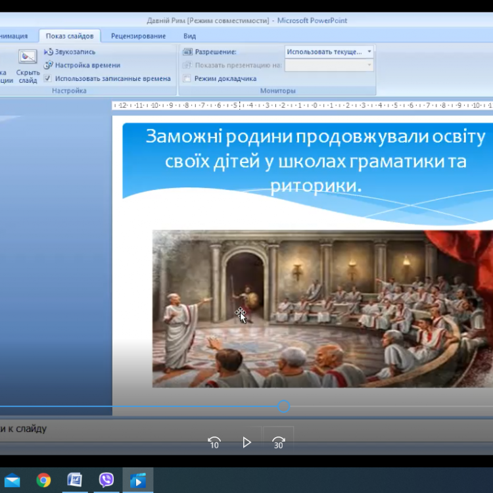Click the video progress slider handle
This screenshot has width=493, height=493.
click(x=284, y=406)
